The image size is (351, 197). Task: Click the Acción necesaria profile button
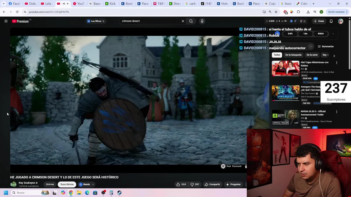336,12
